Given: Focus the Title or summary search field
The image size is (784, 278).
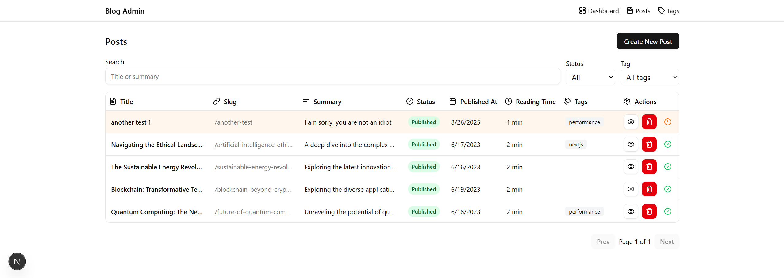Looking at the screenshot, I should (x=332, y=76).
